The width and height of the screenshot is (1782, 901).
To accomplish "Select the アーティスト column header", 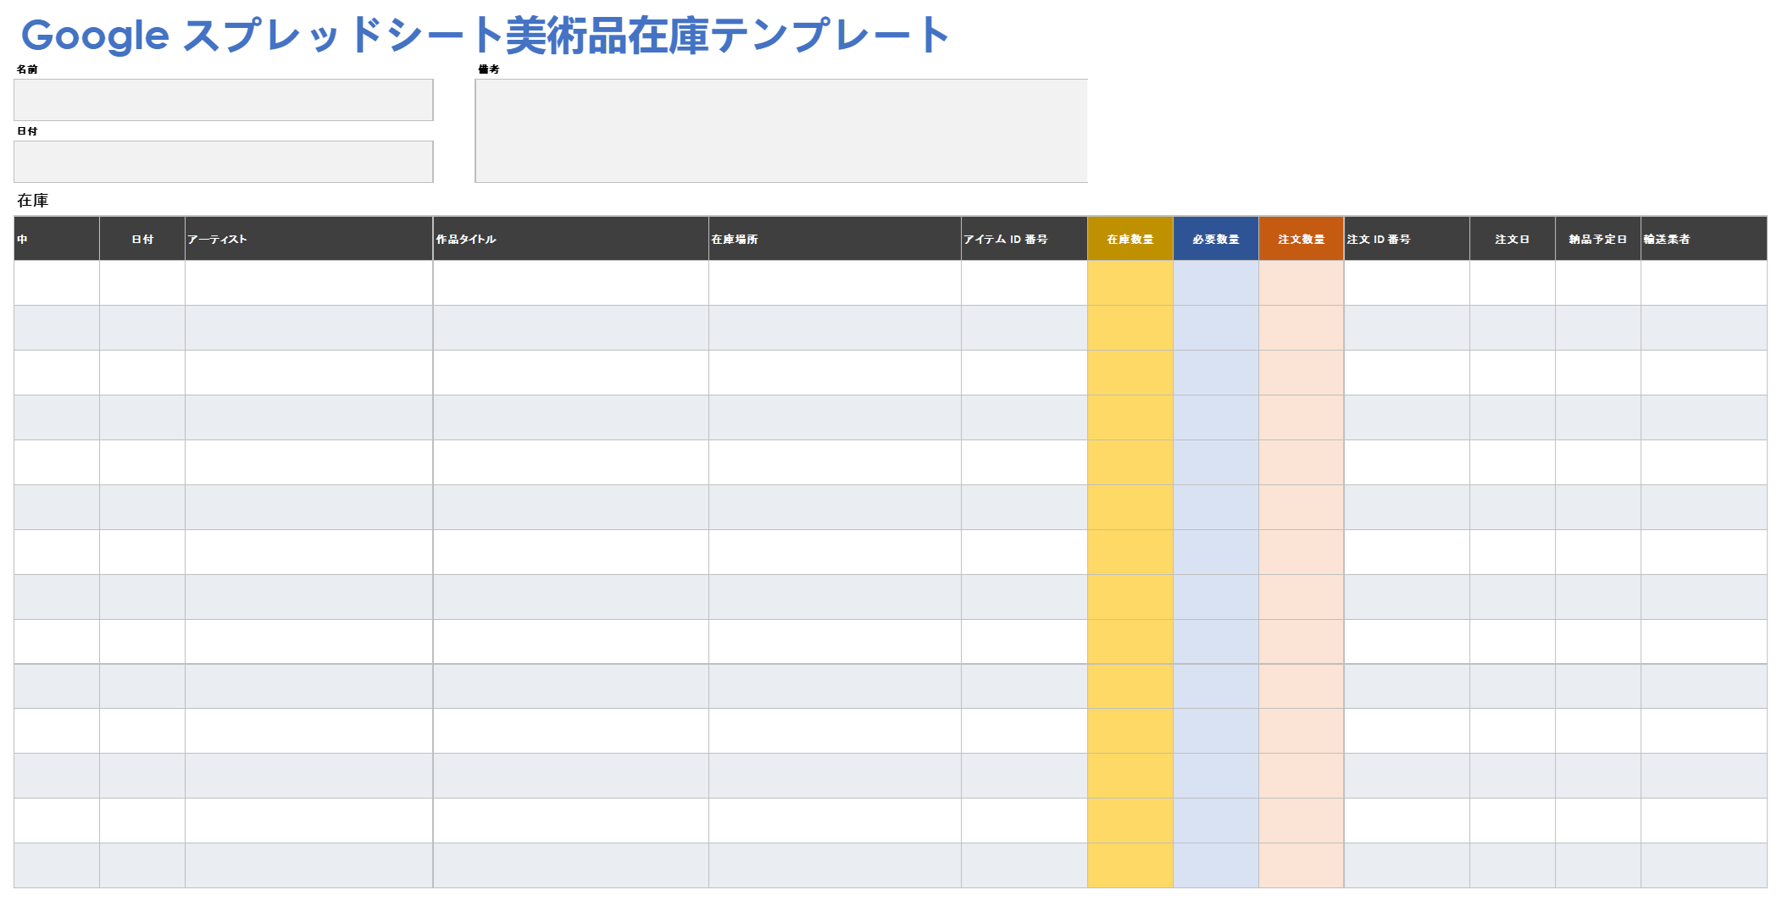I will click(309, 239).
